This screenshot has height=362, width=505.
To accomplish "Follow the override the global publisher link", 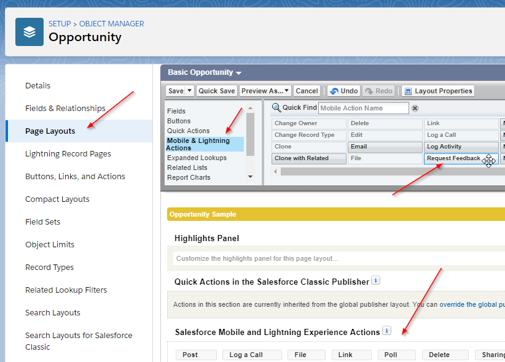I will pos(472,304).
